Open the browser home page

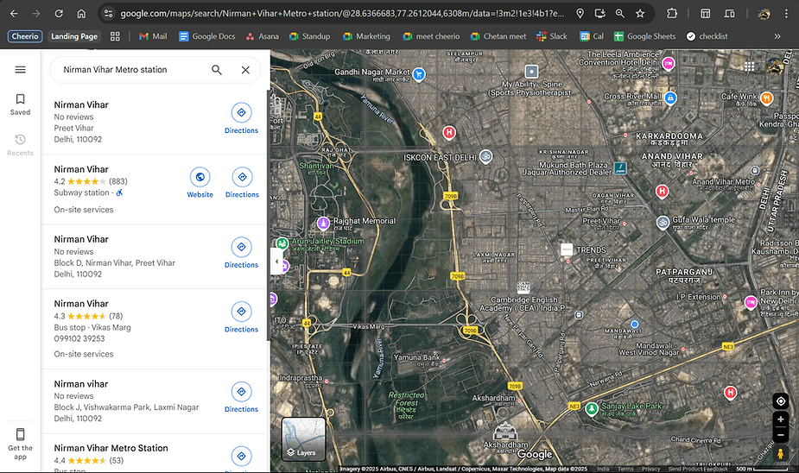point(81,14)
